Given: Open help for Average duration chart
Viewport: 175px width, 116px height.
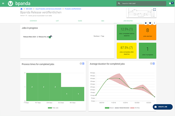Looking at the screenshot, I should coord(151,64).
